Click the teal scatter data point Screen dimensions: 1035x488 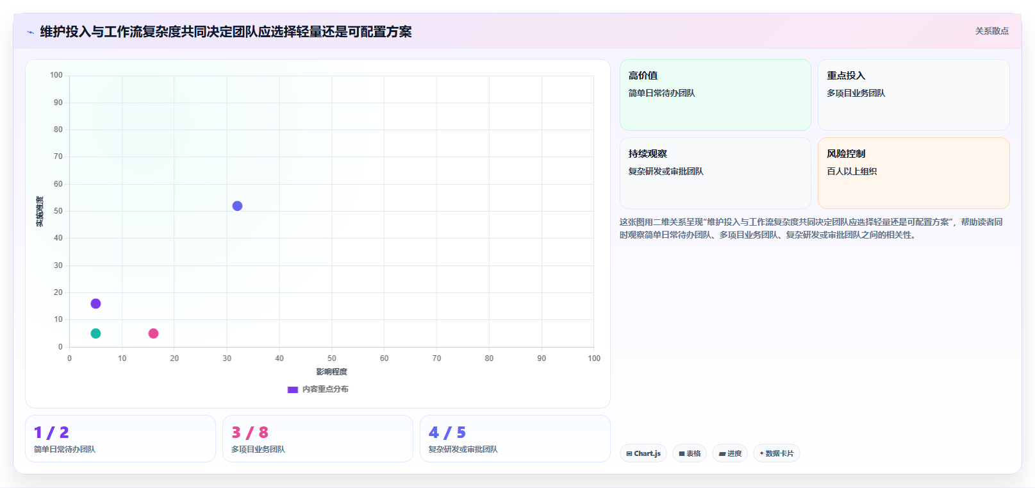pyautogui.click(x=95, y=333)
